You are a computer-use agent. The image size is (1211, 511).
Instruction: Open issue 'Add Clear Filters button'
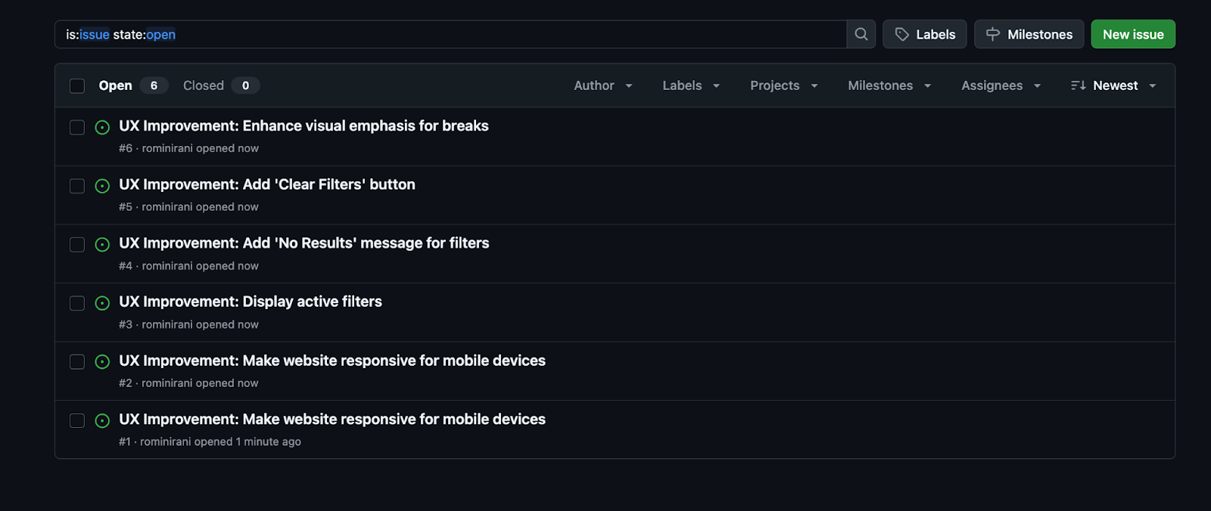(x=266, y=184)
